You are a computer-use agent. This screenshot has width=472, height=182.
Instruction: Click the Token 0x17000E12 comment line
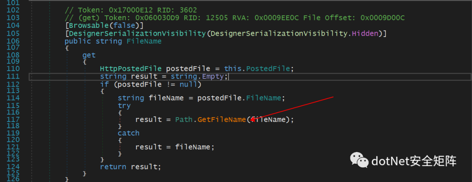click(130, 10)
